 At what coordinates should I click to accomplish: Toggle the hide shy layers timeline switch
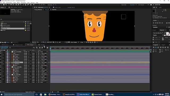point(40,48)
